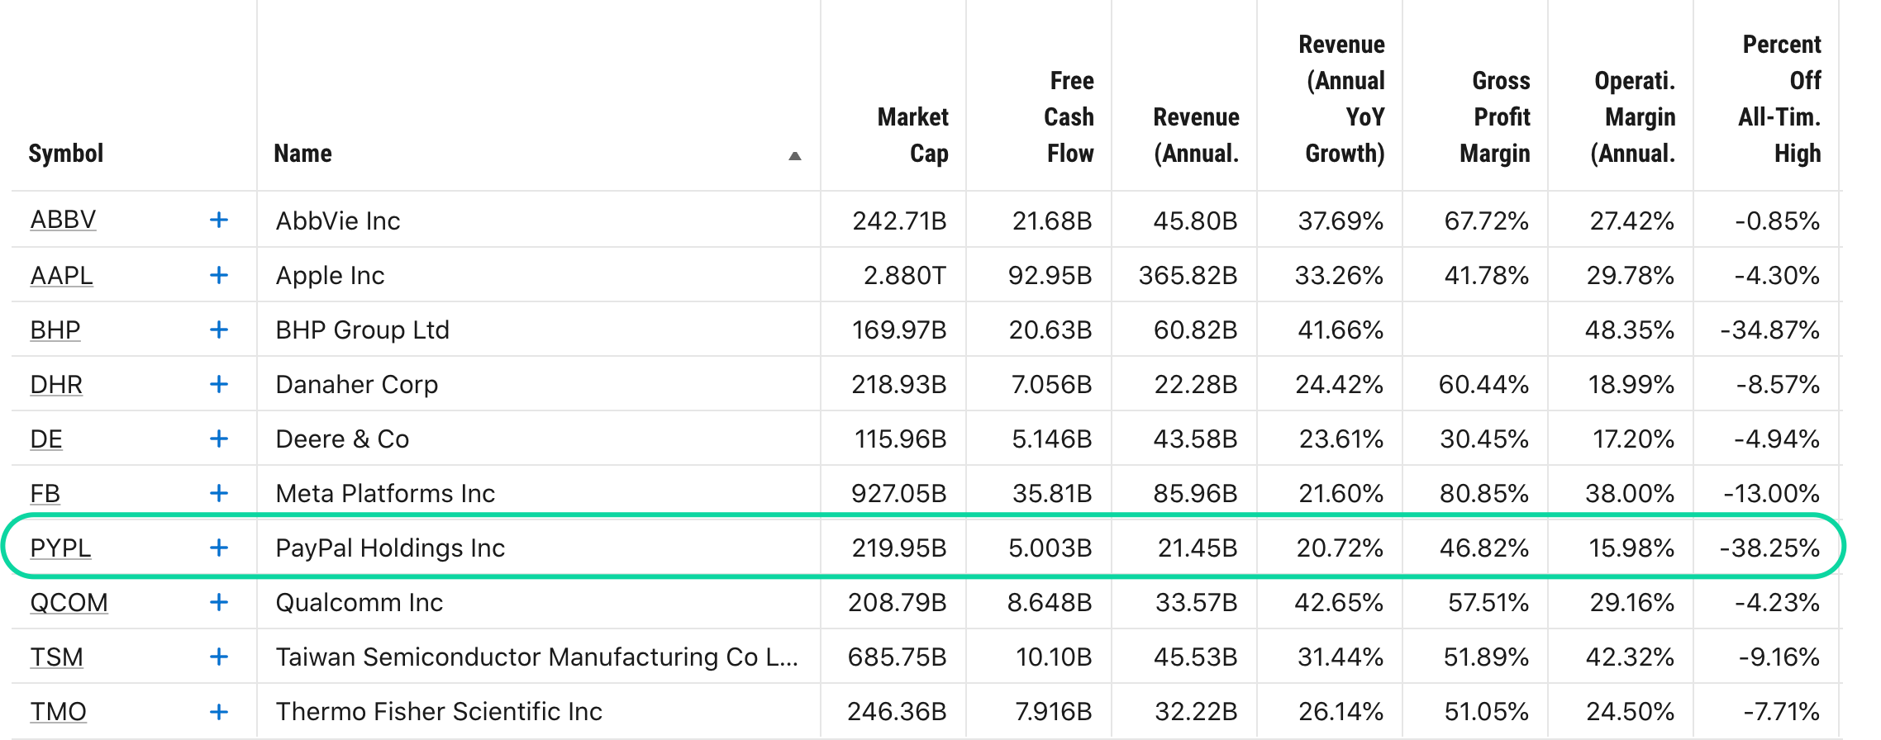Open the ABBV symbol link

tap(63, 220)
